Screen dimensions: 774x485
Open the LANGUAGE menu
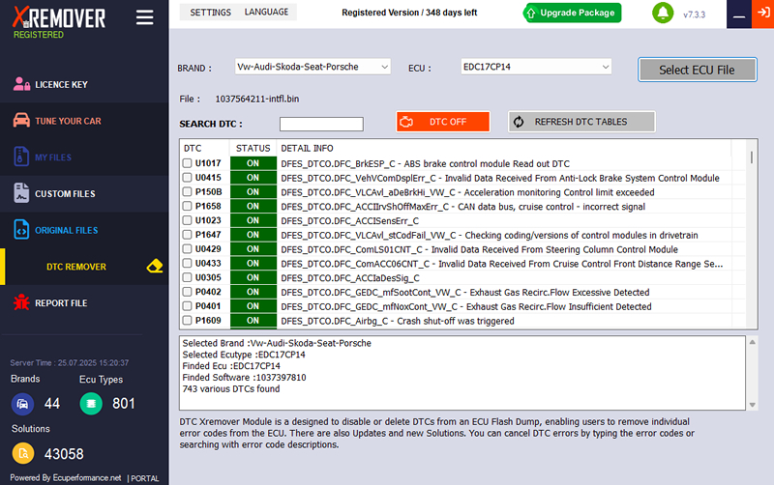point(267,12)
